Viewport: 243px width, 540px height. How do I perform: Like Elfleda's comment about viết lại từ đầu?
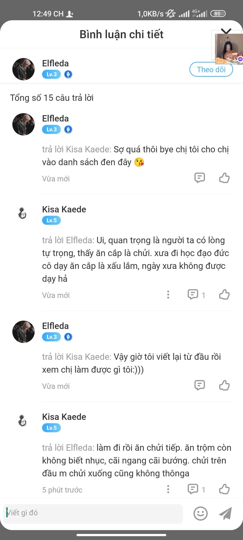[224, 385]
